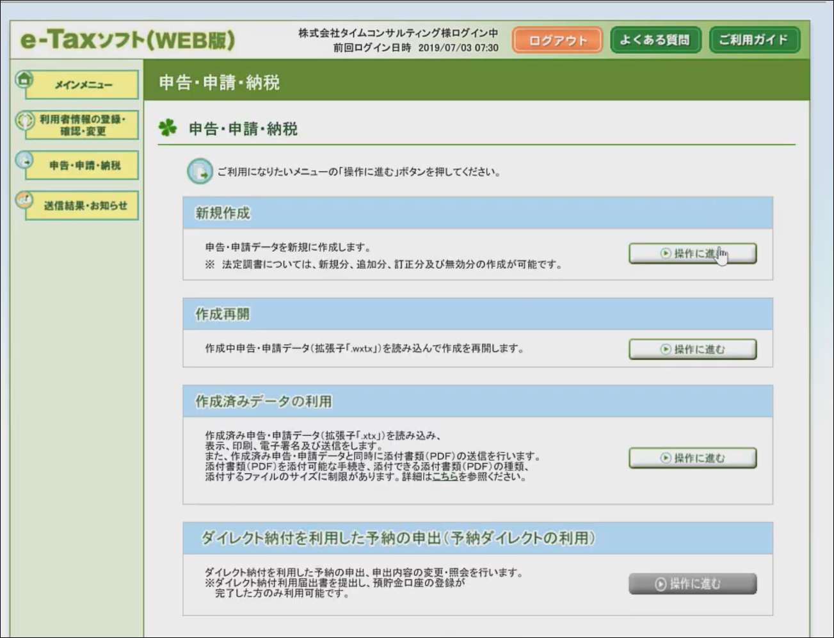Screen dimensions: 834x638
Task: Click the e-Taxソフト(WEB版) logo
Action: pyautogui.click(x=127, y=40)
